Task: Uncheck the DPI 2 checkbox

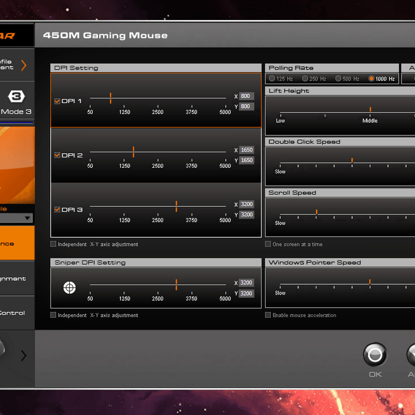Action: (57, 155)
